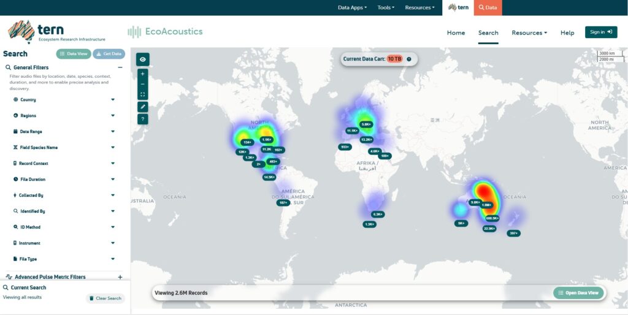Select the pencil draw tool on map
Viewport: 628px width, 315px height.
[x=142, y=107]
